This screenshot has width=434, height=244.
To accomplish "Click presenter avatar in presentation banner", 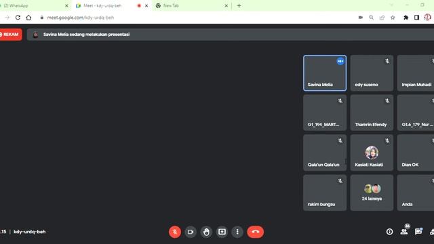I will click(x=35, y=35).
